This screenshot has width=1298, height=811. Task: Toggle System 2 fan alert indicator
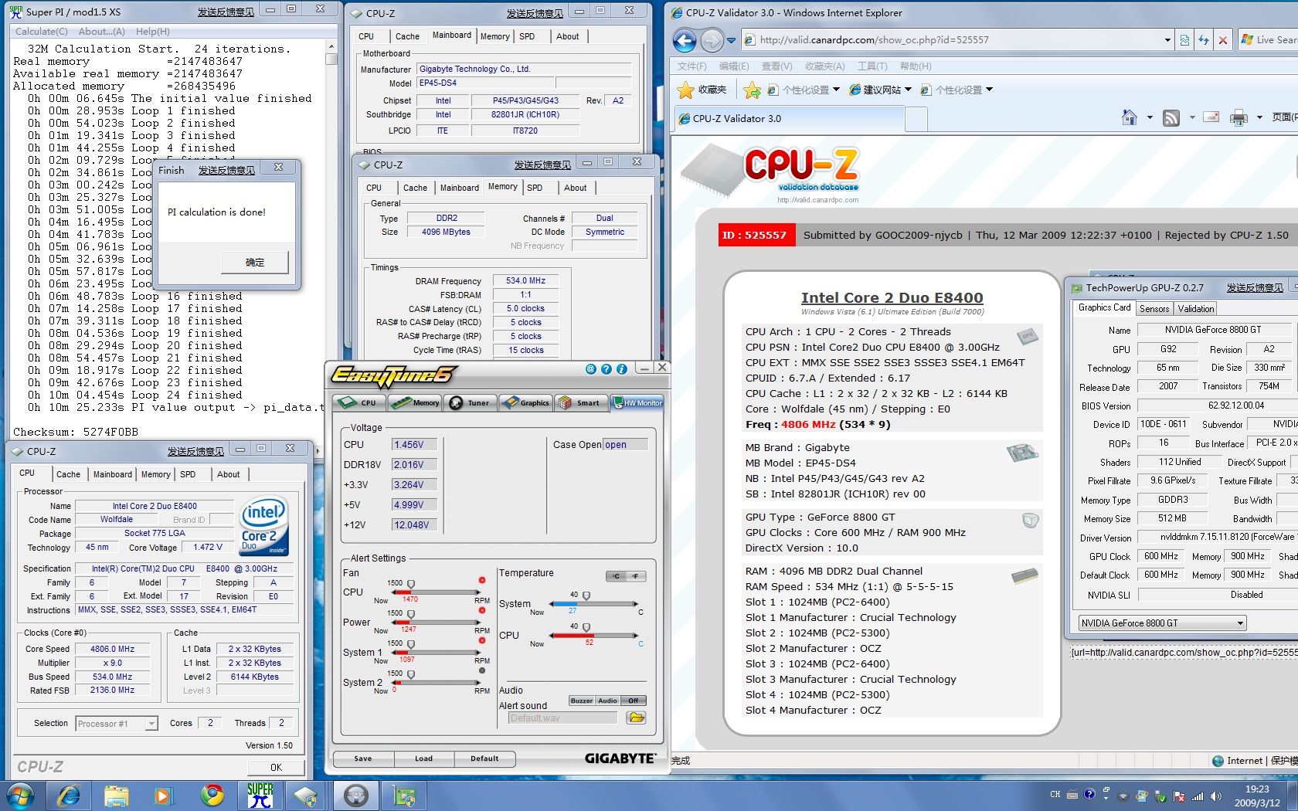click(481, 670)
